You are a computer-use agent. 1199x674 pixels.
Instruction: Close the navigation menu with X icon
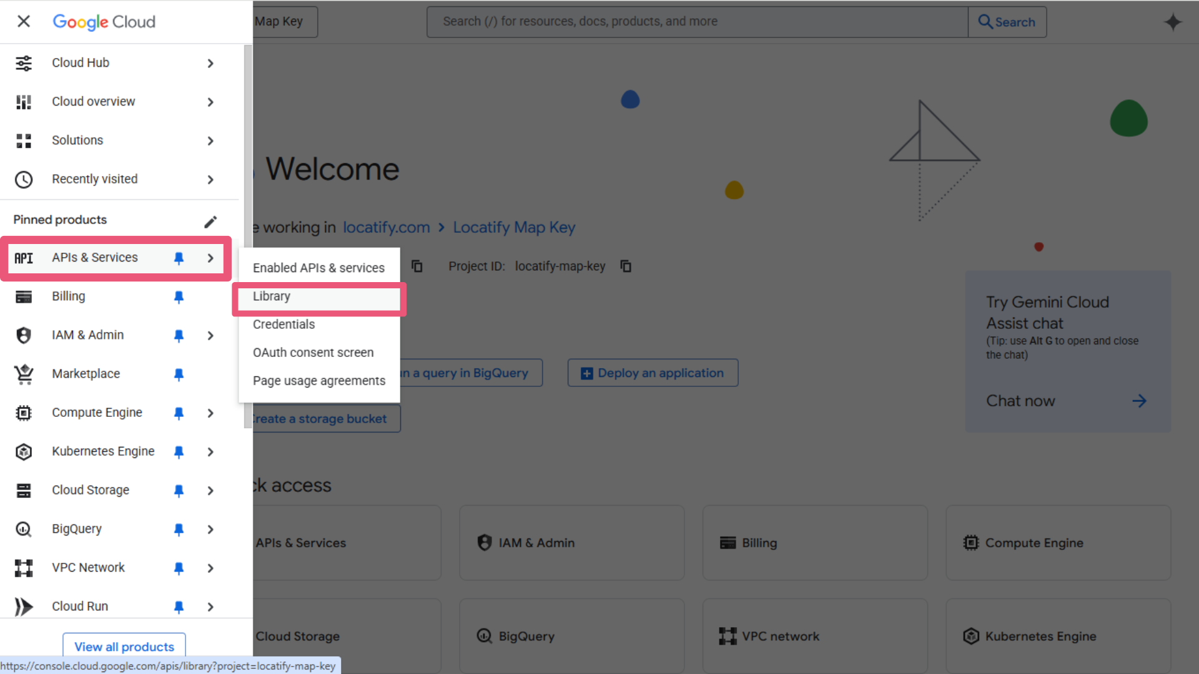(x=24, y=21)
